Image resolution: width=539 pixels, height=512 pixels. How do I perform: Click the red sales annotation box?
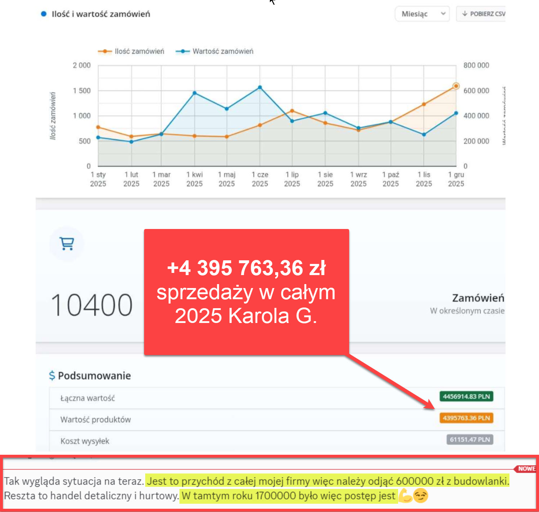[x=246, y=292]
